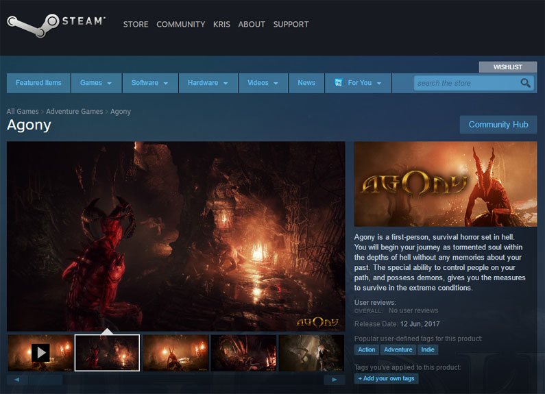Click Add your own tags
Image resolution: width=545 pixels, height=394 pixels.
pyautogui.click(x=386, y=378)
